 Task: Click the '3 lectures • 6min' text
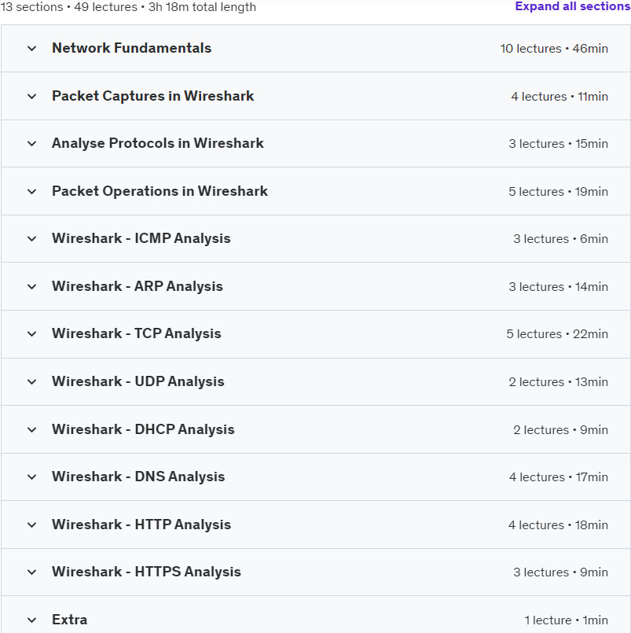click(560, 238)
